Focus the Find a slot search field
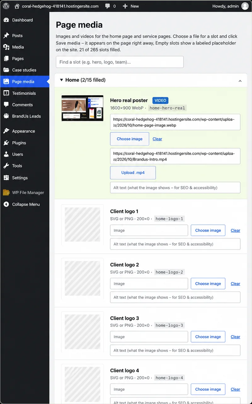Screen dimensions: 252x404 (120, 62)
